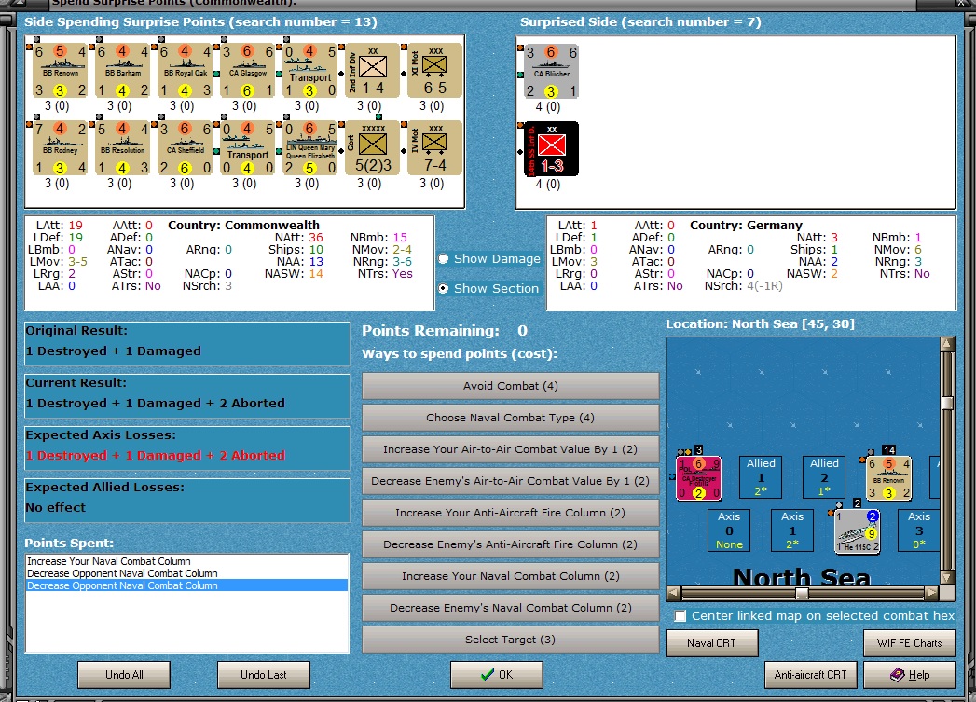Select the BB Renown unit counter in the top panel

pyautogui.click(x=60, y=70)
